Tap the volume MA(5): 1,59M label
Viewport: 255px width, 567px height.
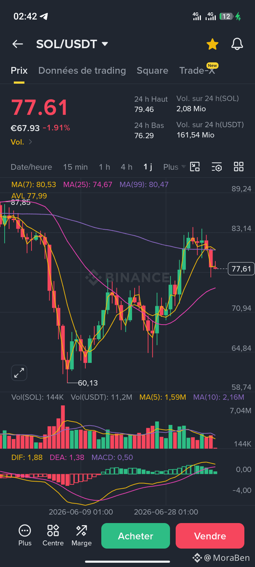[x=163, y=397]
